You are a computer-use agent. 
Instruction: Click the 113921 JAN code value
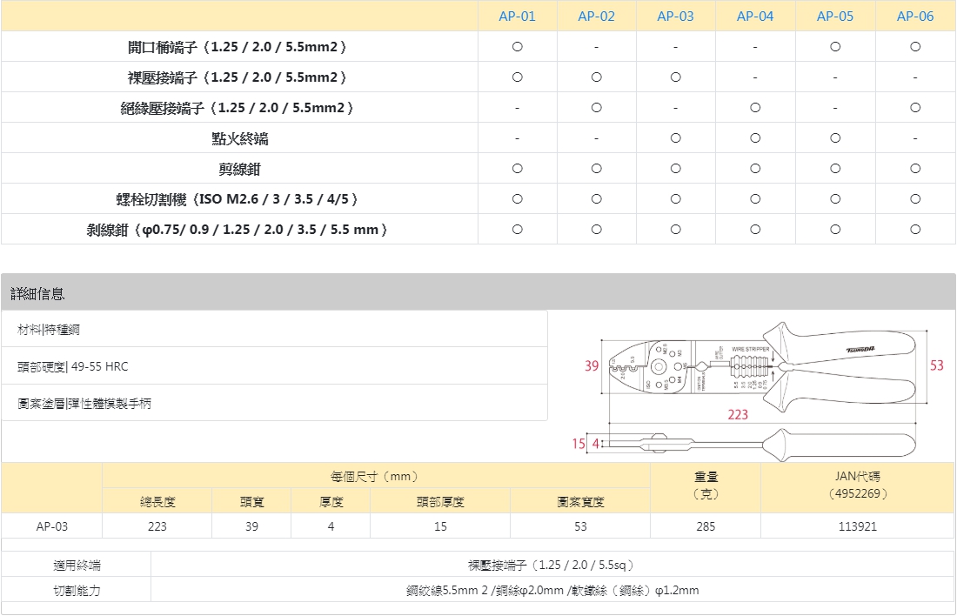858,526
